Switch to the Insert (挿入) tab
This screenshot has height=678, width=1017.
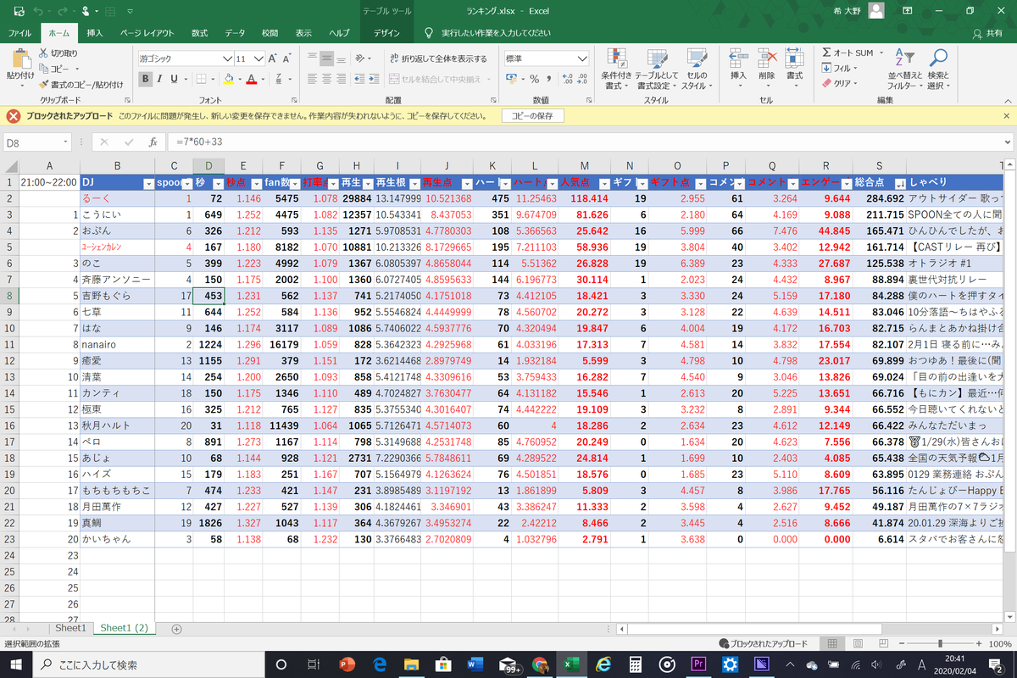pyautogui.click(x=95, y=33)
